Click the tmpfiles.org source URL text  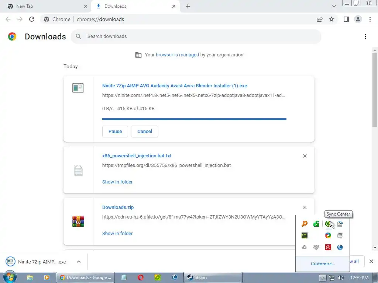coord(166,165)
